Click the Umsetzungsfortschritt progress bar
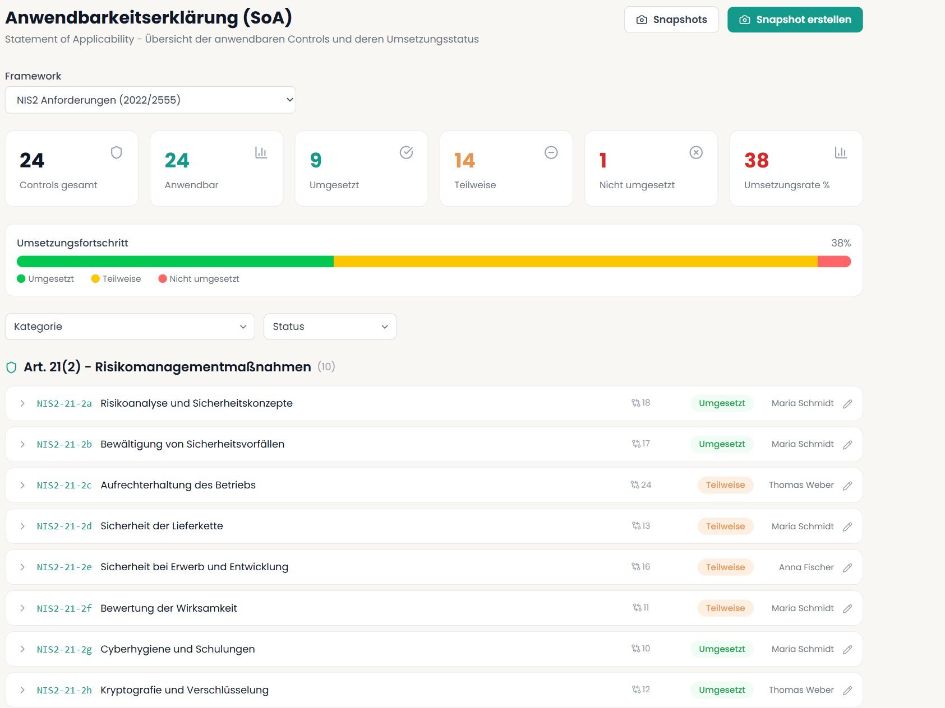 (434, 261)
